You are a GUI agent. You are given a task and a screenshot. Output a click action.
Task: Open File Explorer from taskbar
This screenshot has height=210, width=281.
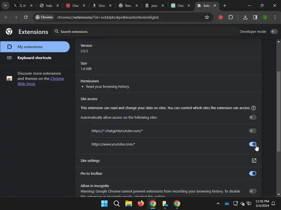click(x=128, y=203)
